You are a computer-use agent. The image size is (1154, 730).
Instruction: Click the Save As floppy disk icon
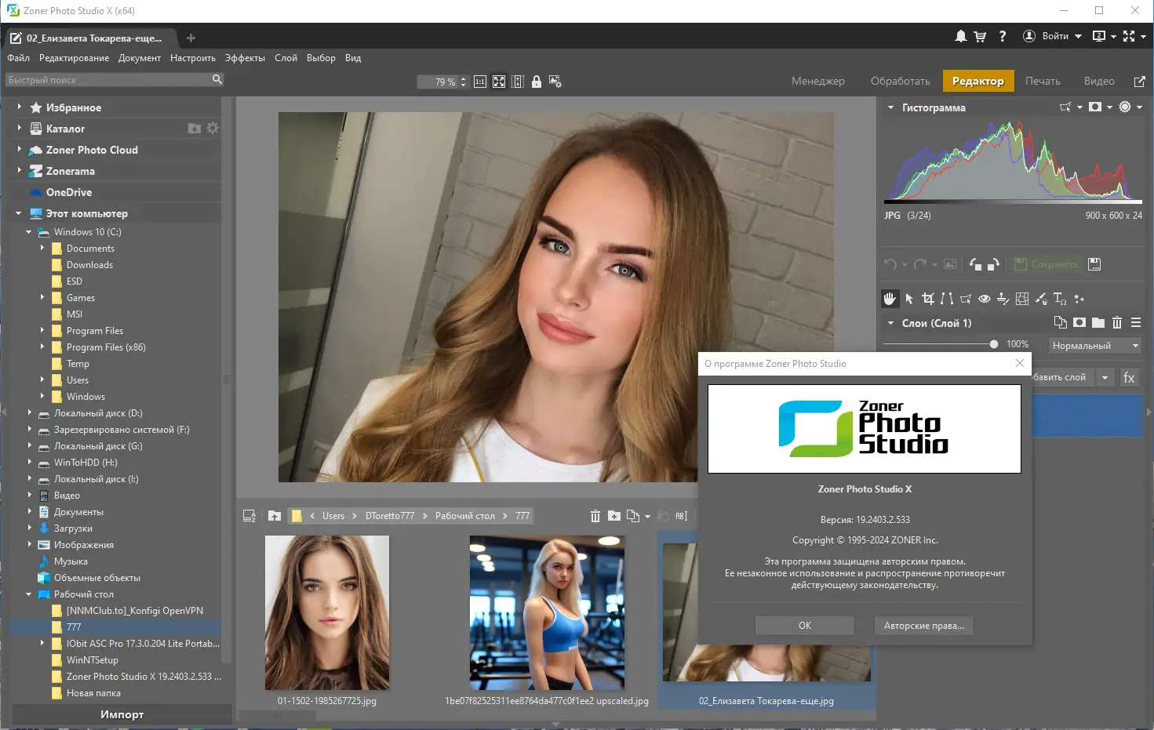click(1094, 264)
